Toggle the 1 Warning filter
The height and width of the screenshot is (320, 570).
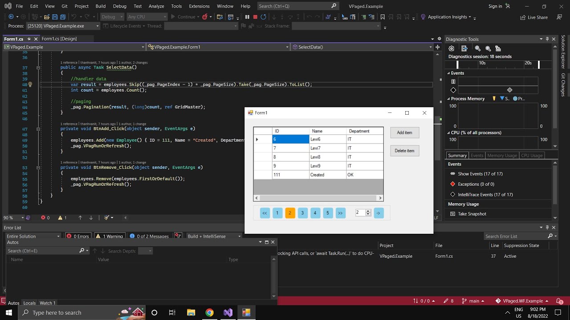coord(110,236)
